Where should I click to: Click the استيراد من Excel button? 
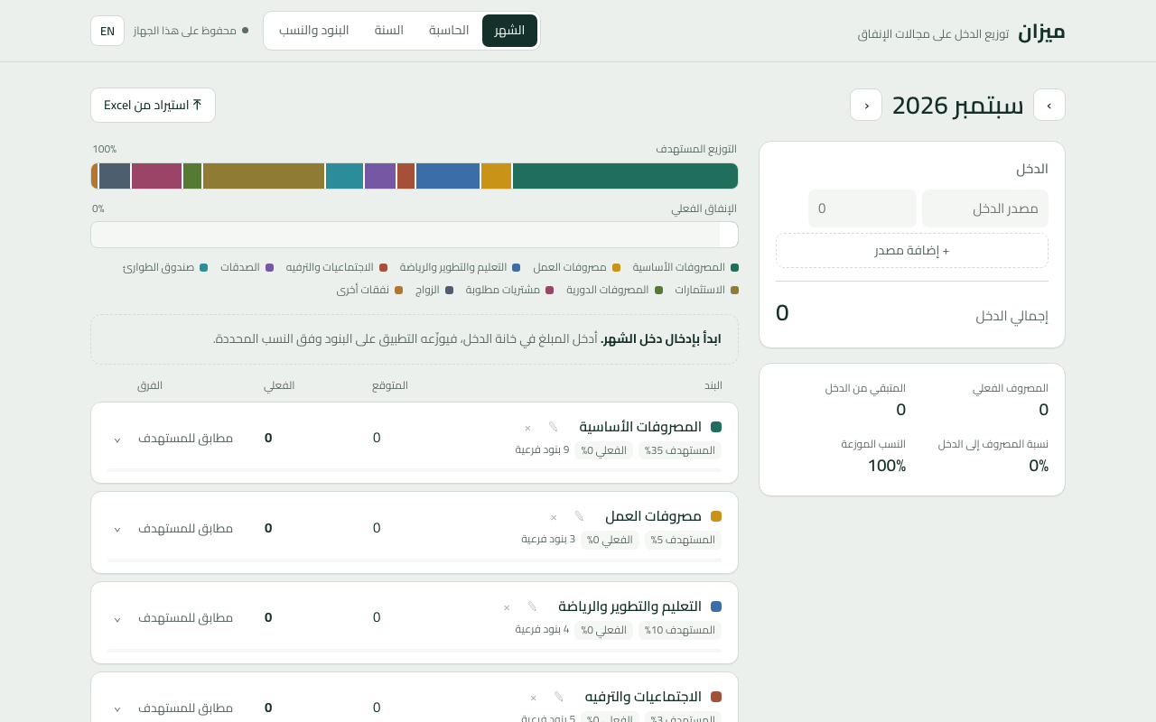point(153,105)
